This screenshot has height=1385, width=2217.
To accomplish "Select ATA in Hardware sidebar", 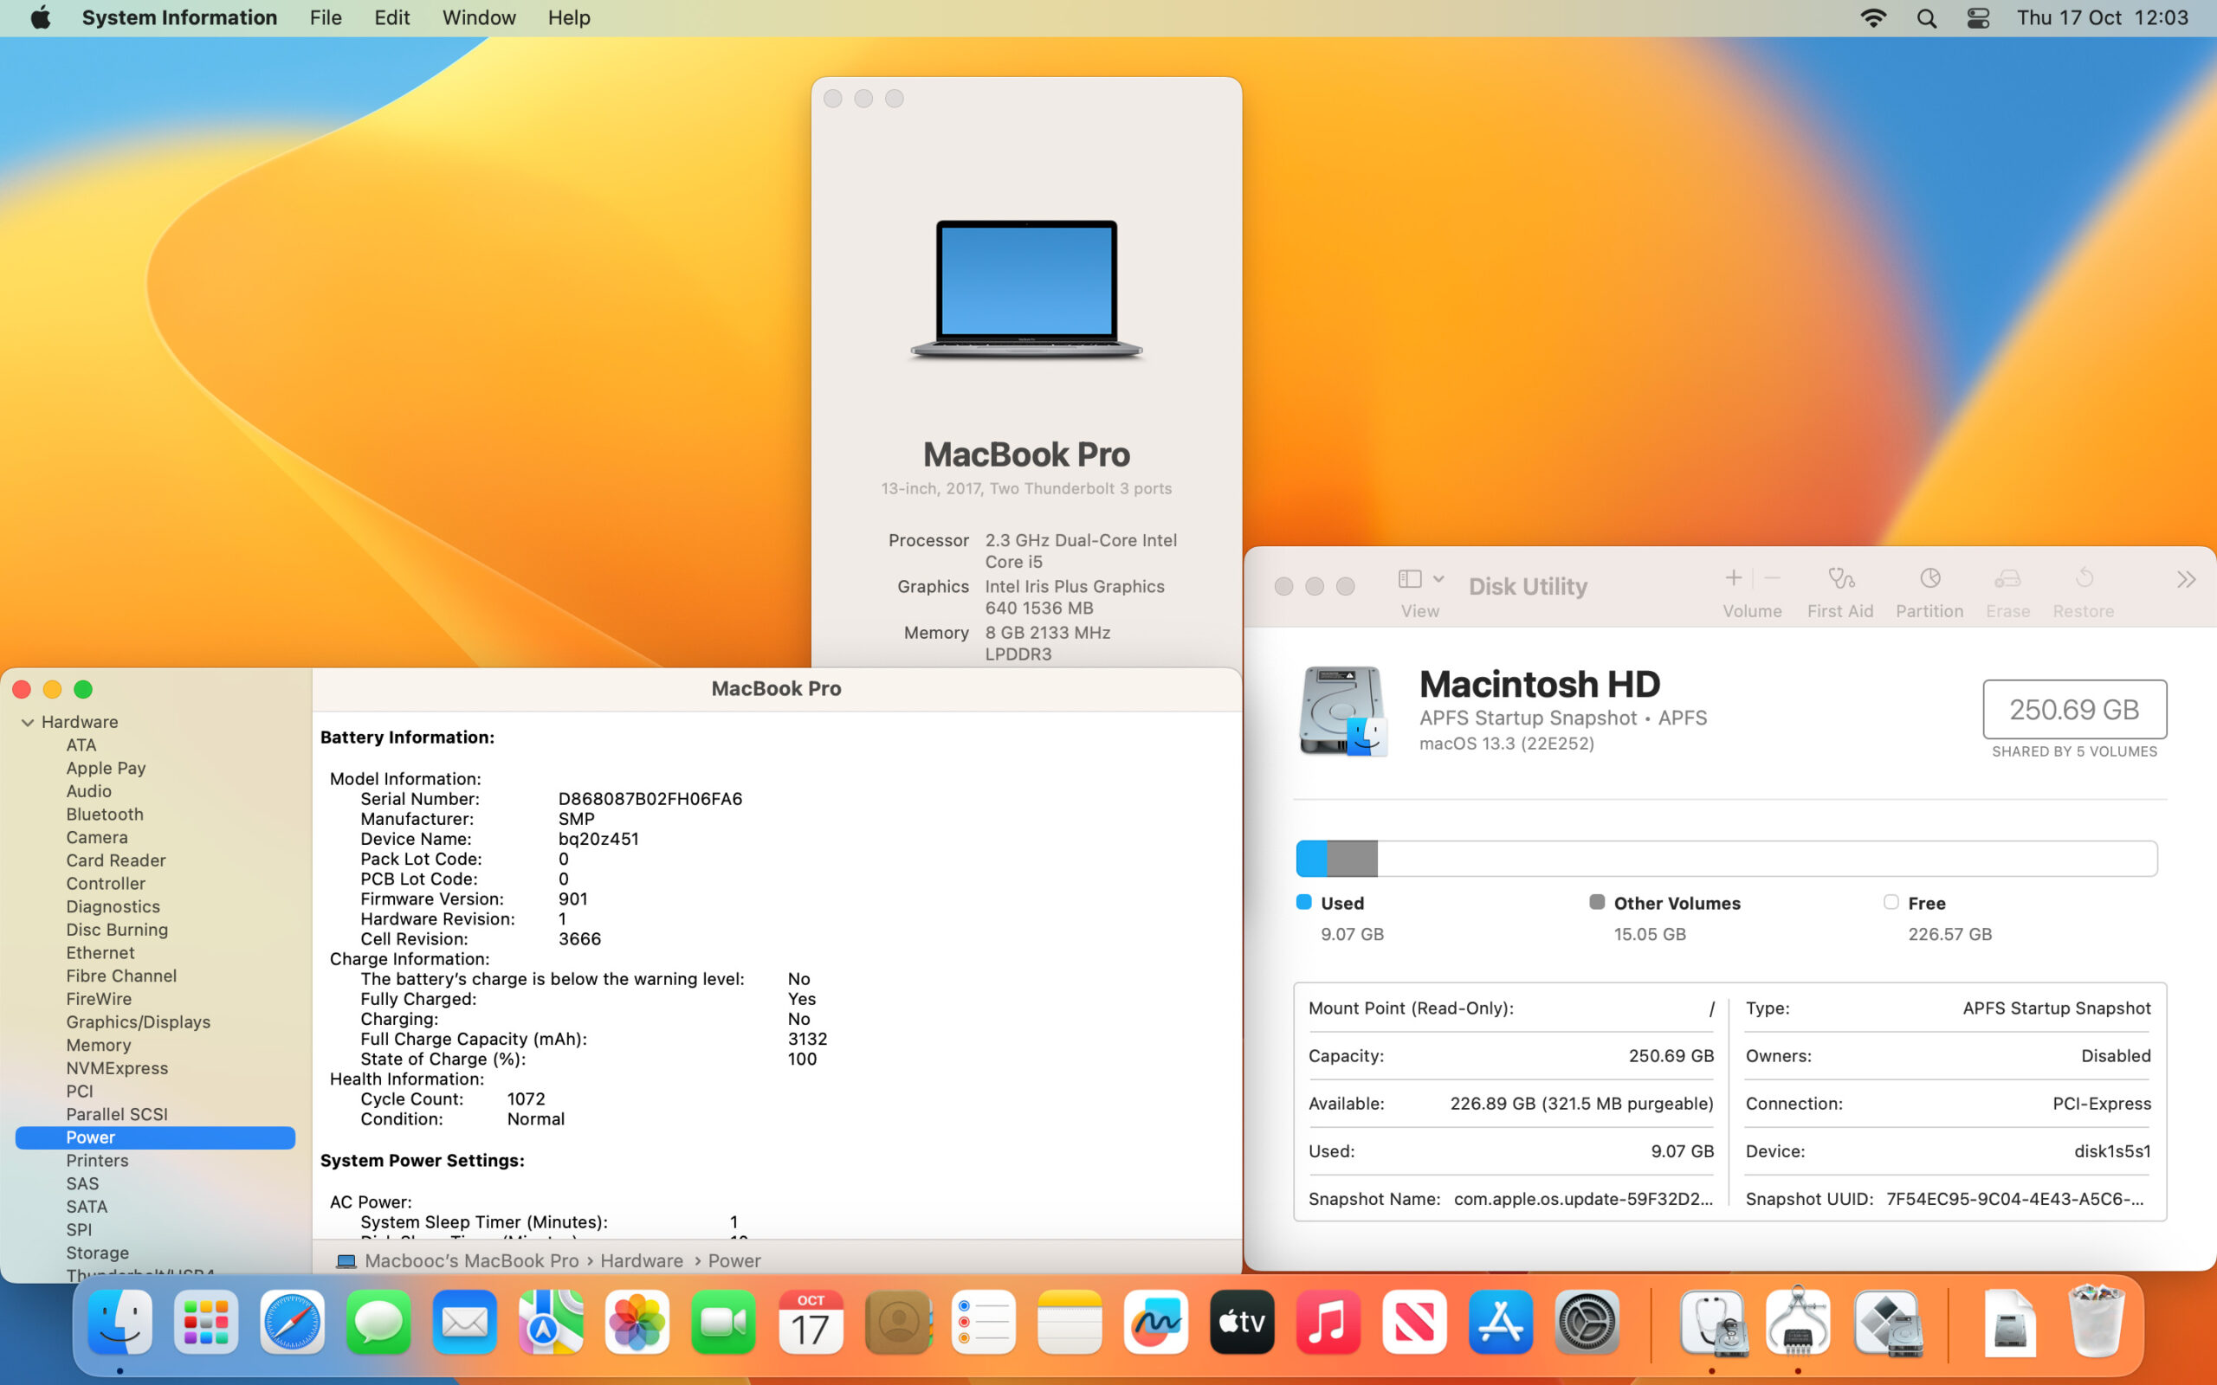I will pos(81,745).
